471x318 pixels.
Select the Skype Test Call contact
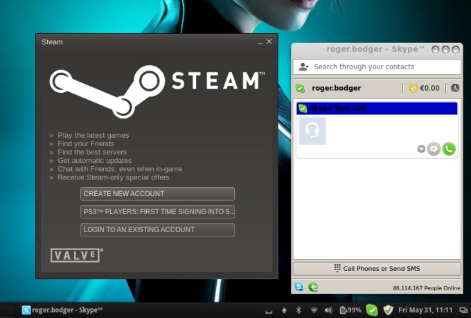(377, 109)
